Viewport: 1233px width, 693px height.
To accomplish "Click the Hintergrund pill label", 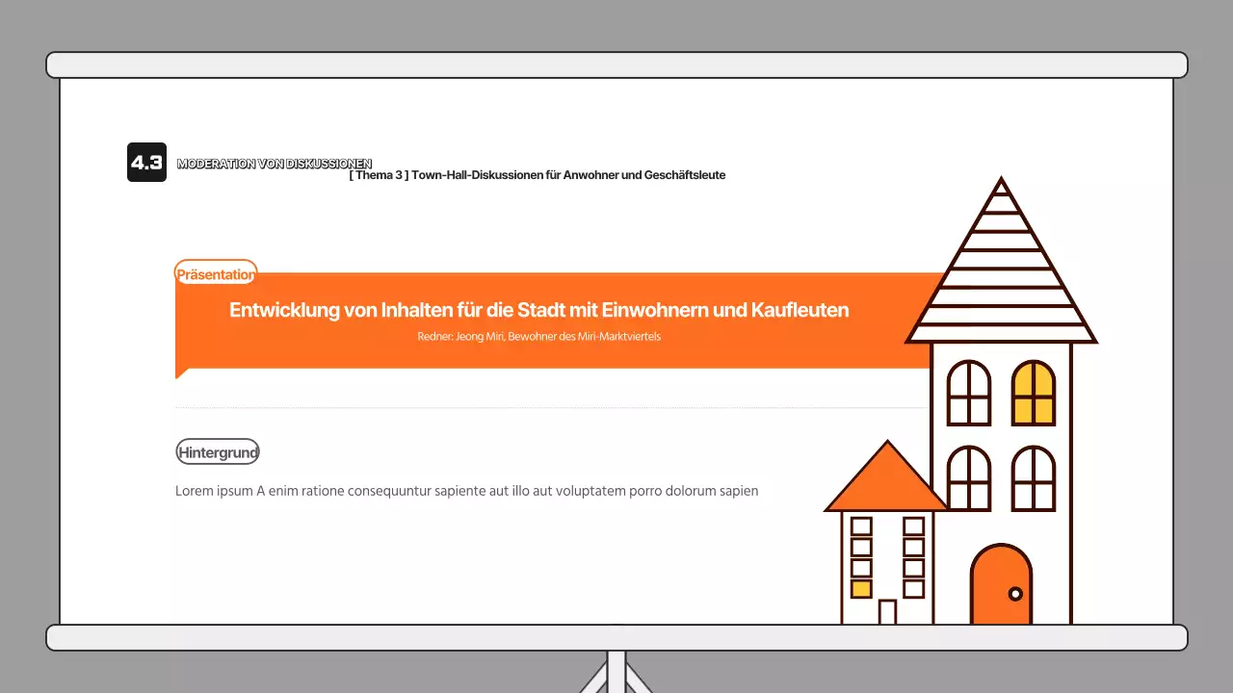I will pyautogui.click(x=218, y=451).
